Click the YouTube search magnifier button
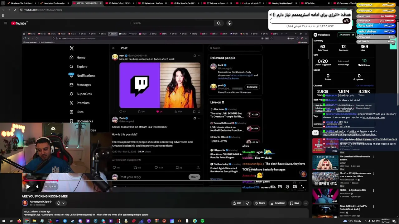399x224 pixels. point(219,23)
